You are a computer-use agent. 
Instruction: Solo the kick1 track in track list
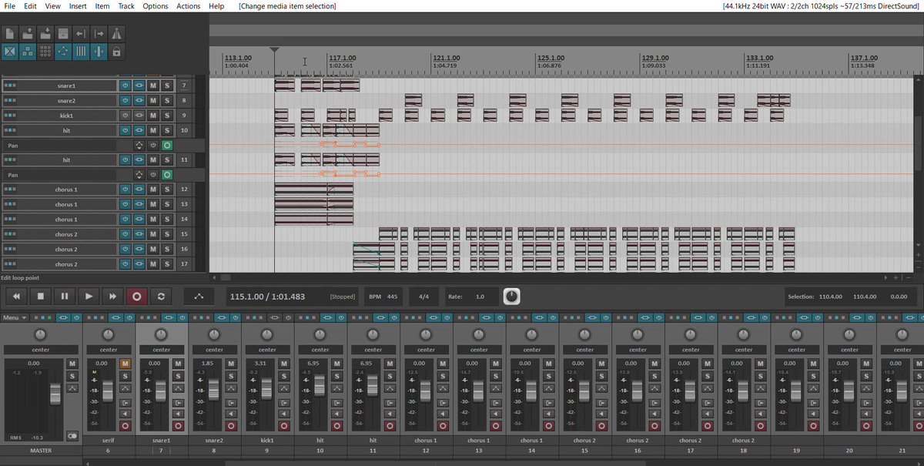[166, 116]
